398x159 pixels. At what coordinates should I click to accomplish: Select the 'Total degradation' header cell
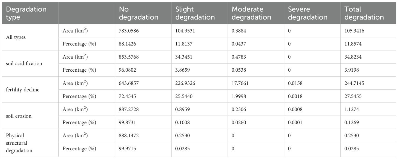(x=364, y=13)
